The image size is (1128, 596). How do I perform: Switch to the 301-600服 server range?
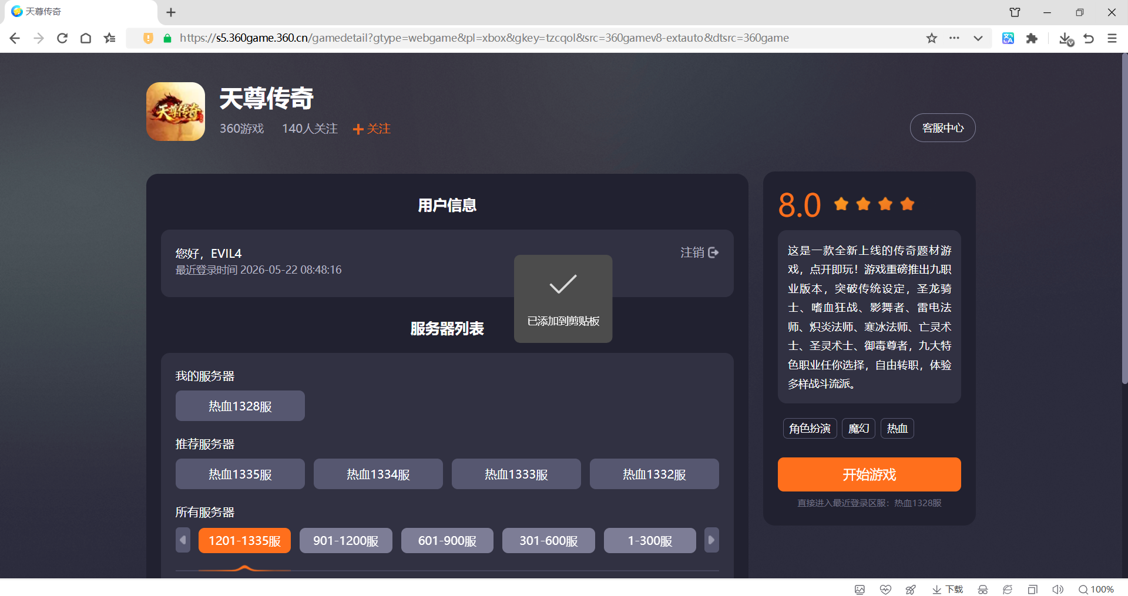548,540
